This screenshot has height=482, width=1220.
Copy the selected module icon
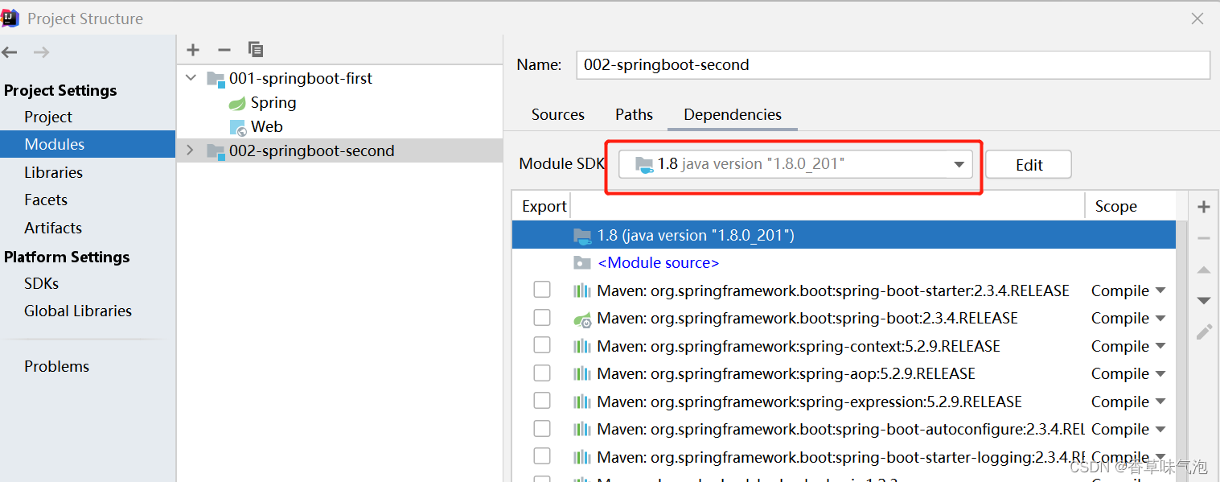tap(256, 50)
